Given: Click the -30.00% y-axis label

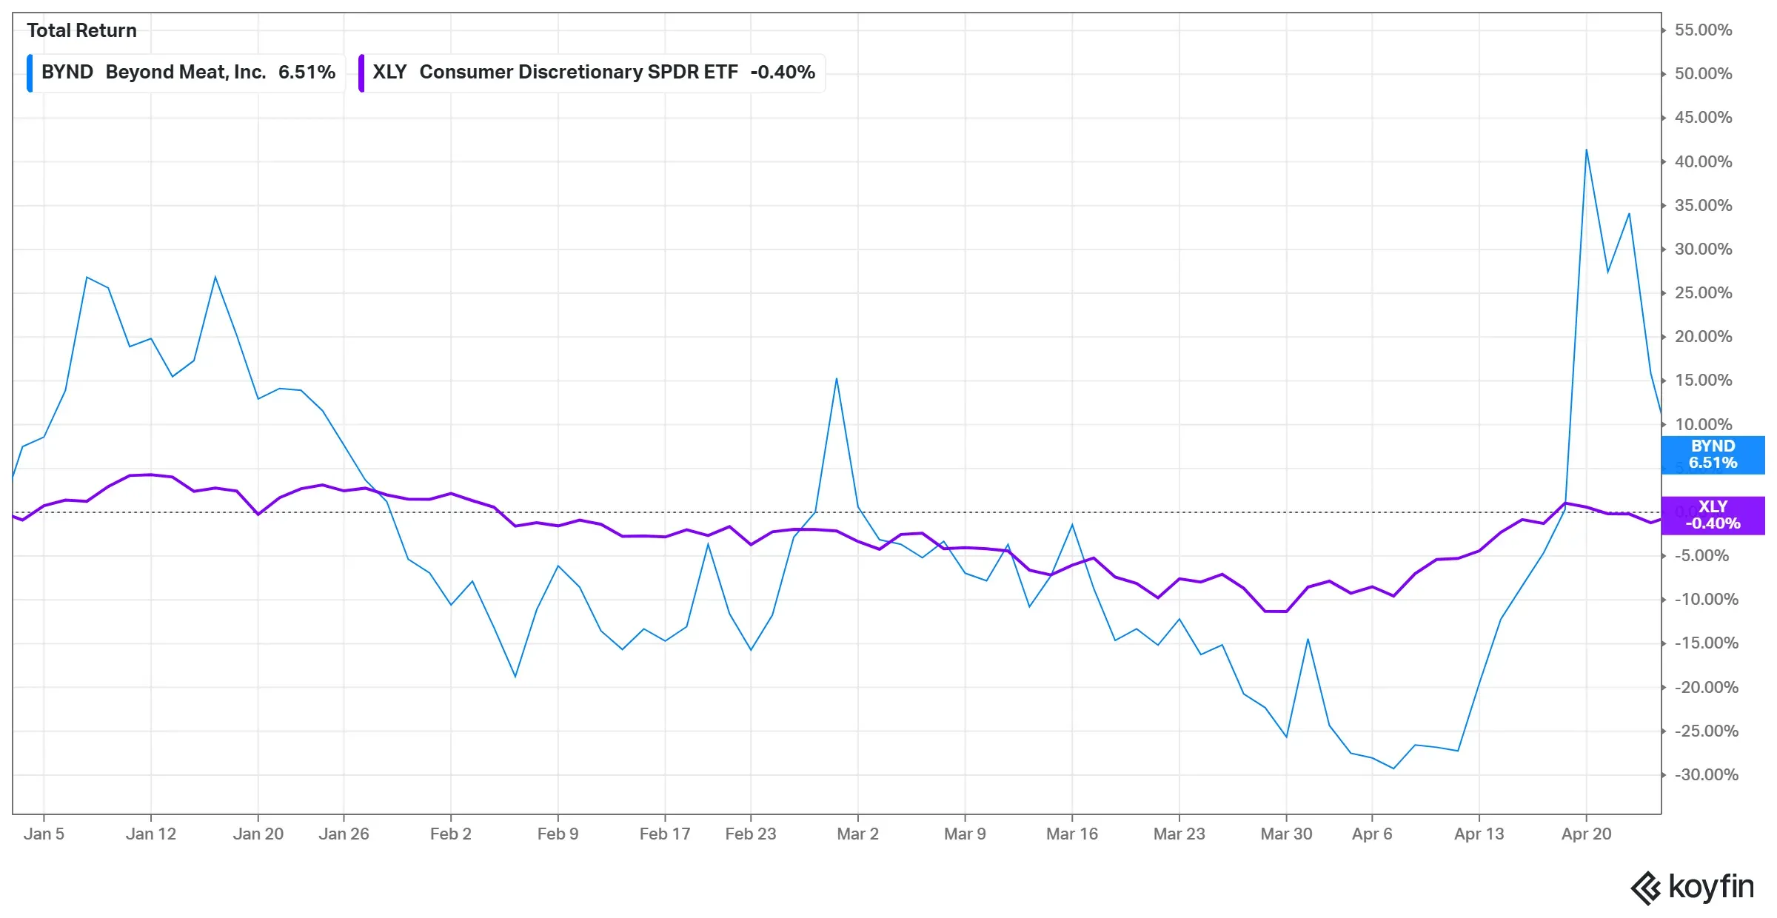Looking at the screenshot, I should coord(1707,775).
